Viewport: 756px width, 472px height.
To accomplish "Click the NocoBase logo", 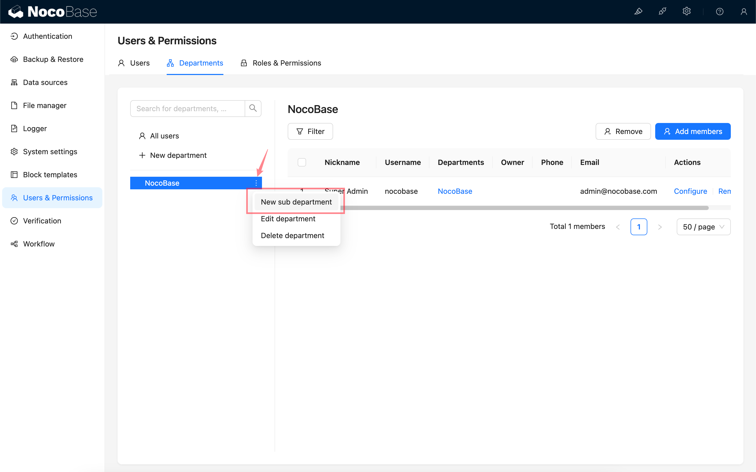I will point(52,12).
